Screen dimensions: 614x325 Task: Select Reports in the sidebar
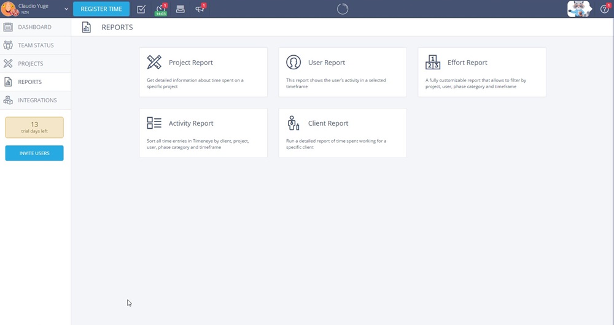point(30,82)
